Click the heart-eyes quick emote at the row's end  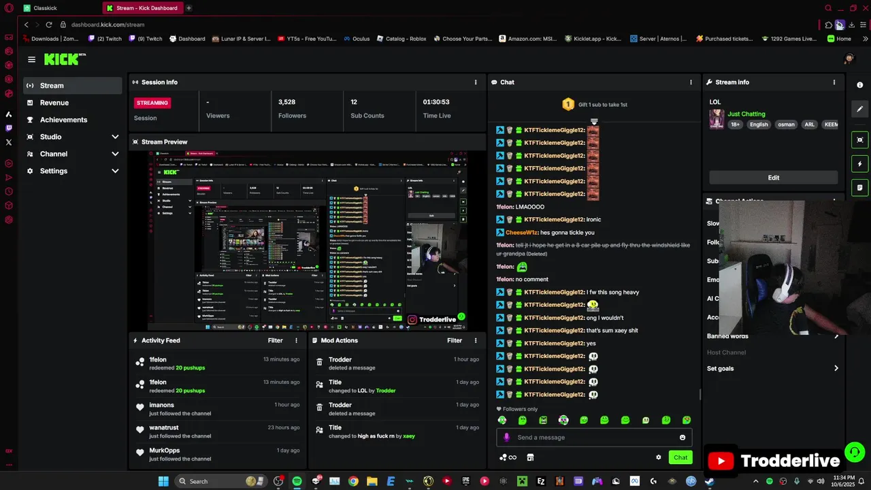tap(687, 421)
